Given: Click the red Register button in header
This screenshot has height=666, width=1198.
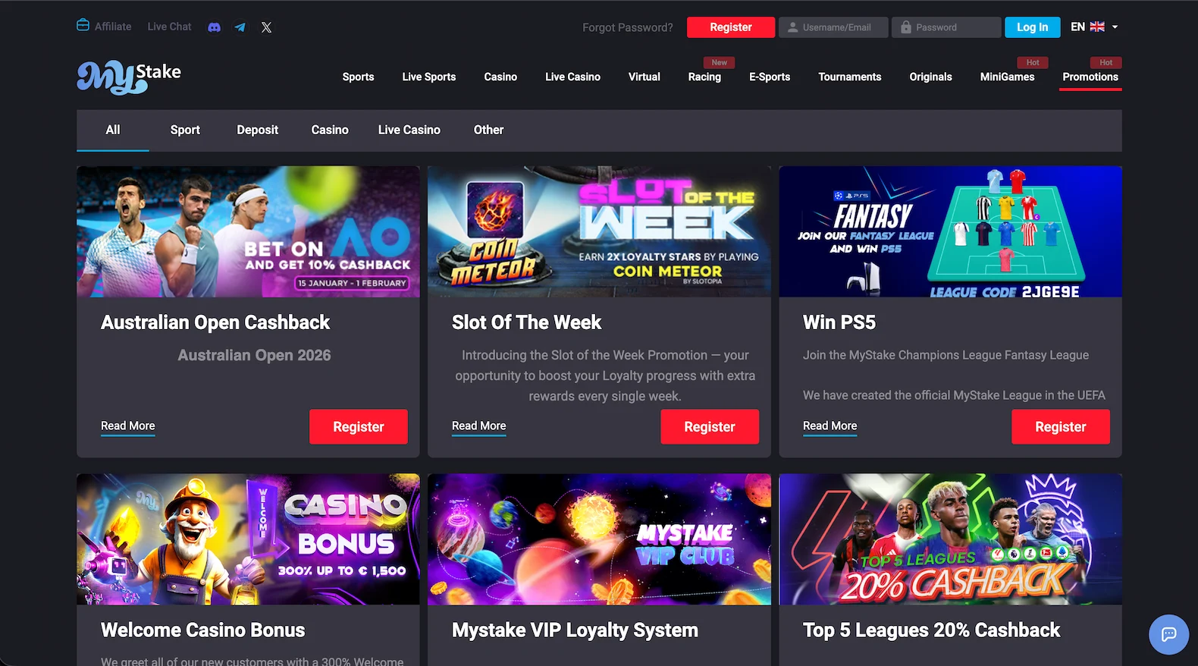Looking at the screenshot, I should pos(731,27).
